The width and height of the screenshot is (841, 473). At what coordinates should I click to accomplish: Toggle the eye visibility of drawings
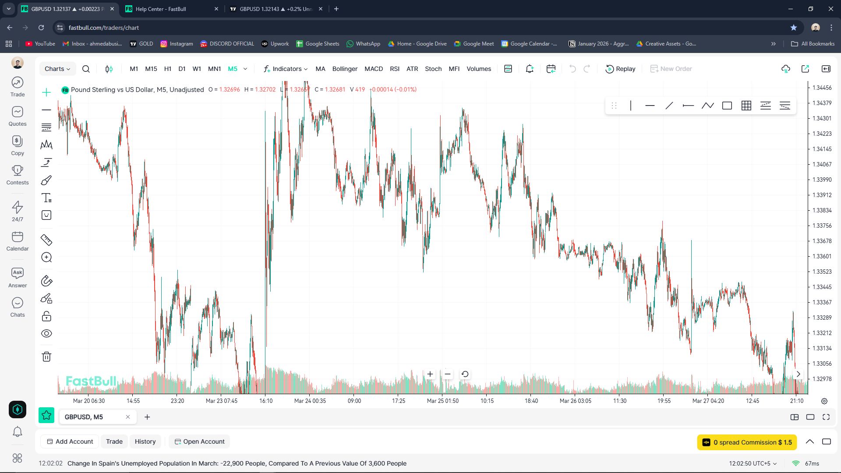(46, 334)
